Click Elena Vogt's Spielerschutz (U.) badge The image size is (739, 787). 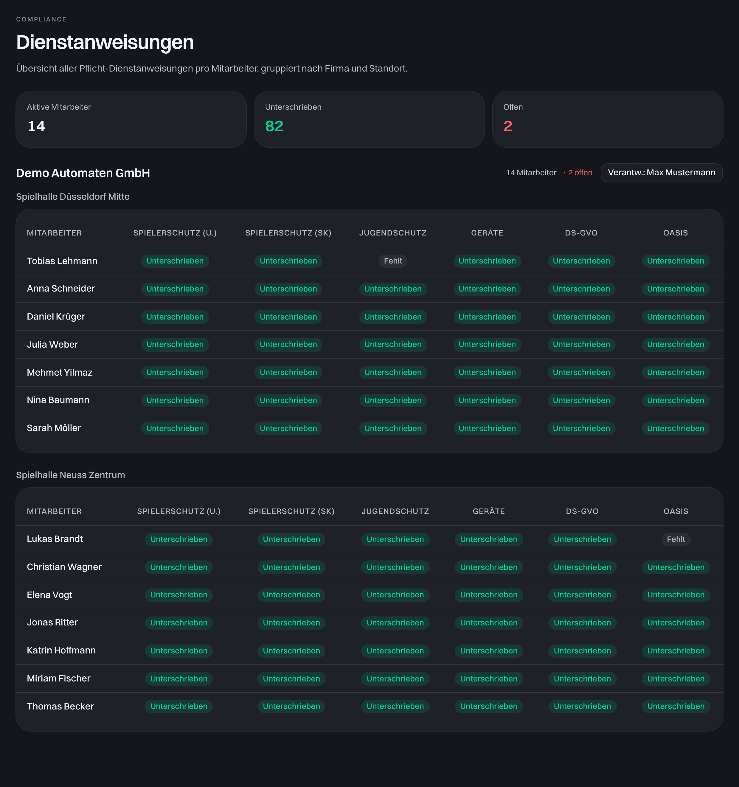(179, 595)
